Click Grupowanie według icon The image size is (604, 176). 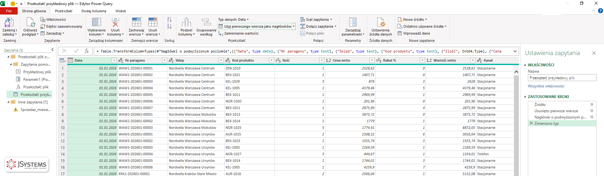pos(206,23)
